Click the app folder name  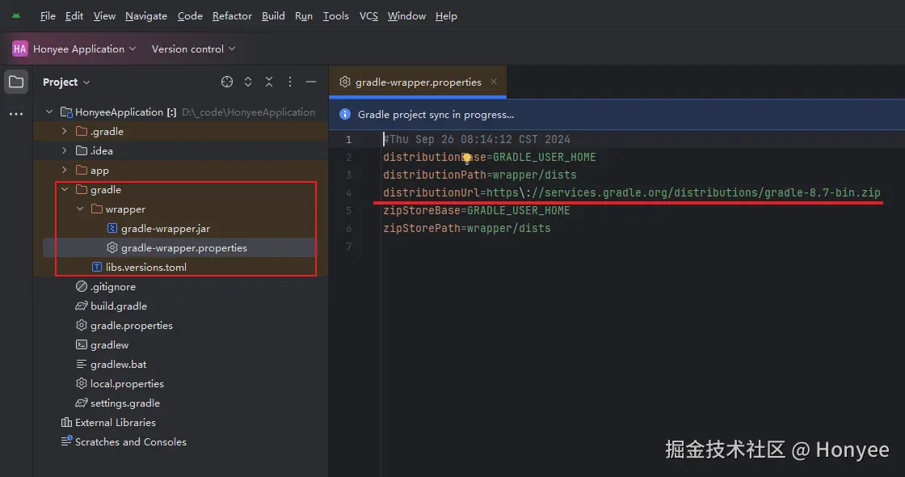[x=99, y=171]
